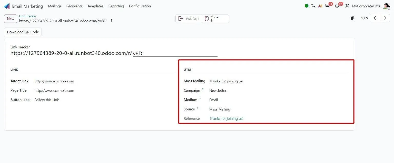The height and width of the screenshot is (163, 394).
Task: Click the bookmark icon near the pager
Action: tap(352, 18)
